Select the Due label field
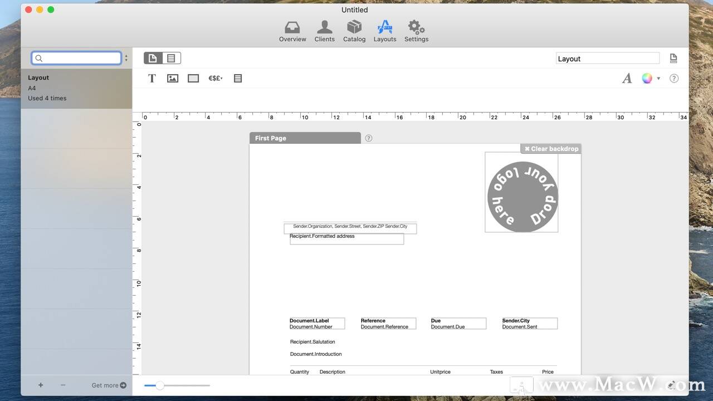The height and width of the screenshot is (401, 713). tap(436, 321)
